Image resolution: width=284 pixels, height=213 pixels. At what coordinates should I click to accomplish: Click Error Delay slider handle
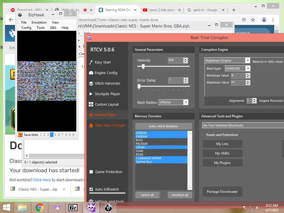(139, 87)
